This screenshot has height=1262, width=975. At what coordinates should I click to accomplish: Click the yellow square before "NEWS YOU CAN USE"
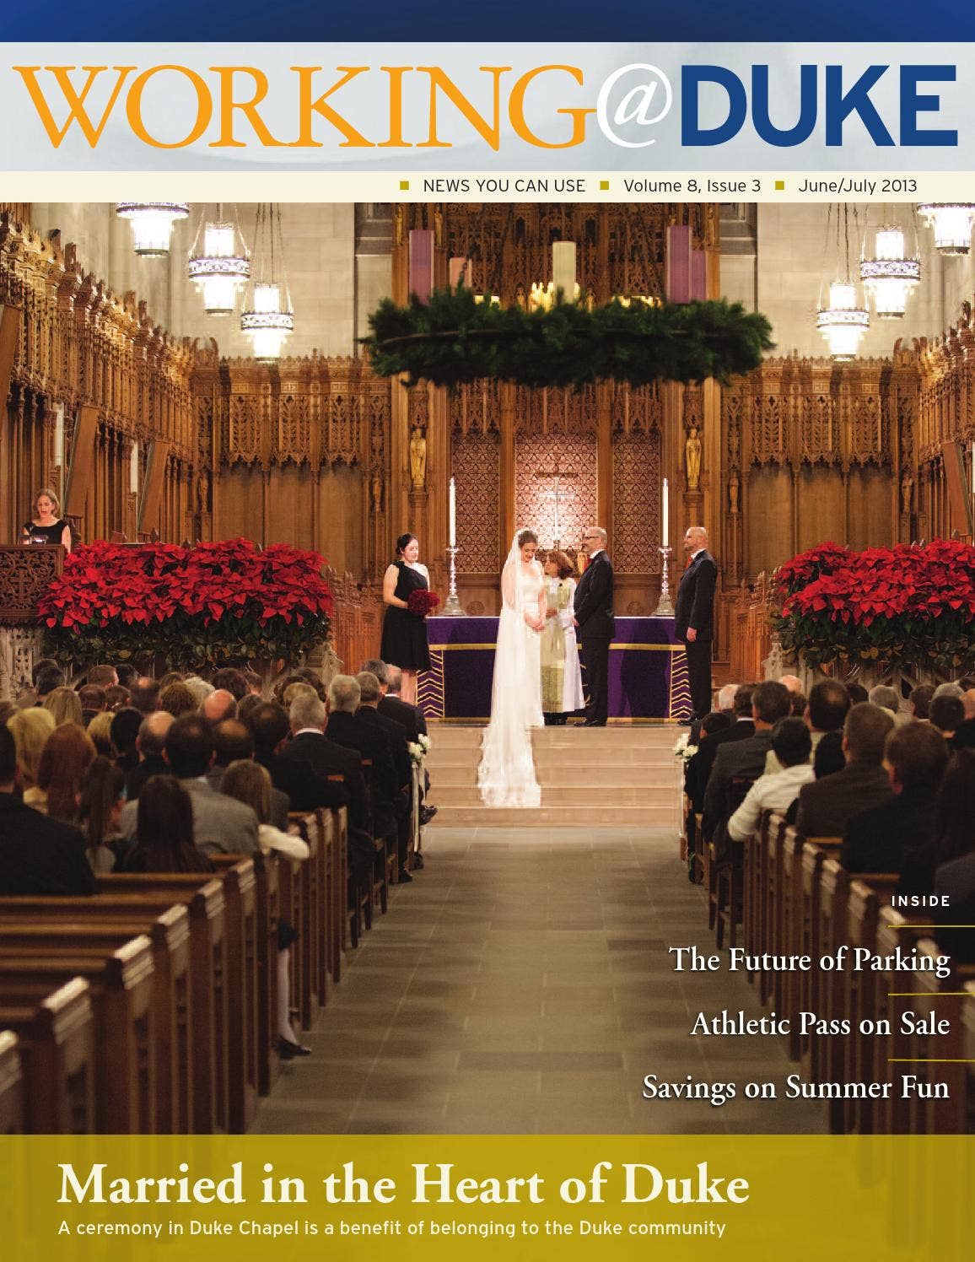(405, 186)
